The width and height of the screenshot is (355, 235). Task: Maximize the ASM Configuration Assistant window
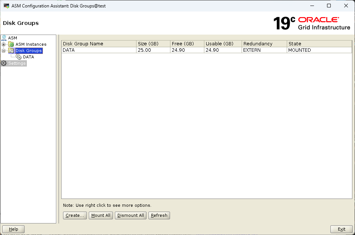(x=329, y=6)
